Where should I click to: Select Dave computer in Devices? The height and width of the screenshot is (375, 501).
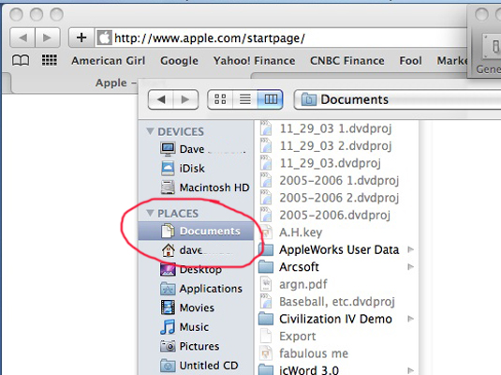coord(196,149)
